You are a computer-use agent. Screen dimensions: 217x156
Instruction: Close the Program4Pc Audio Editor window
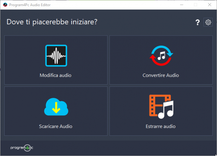[x=210, y=5]
